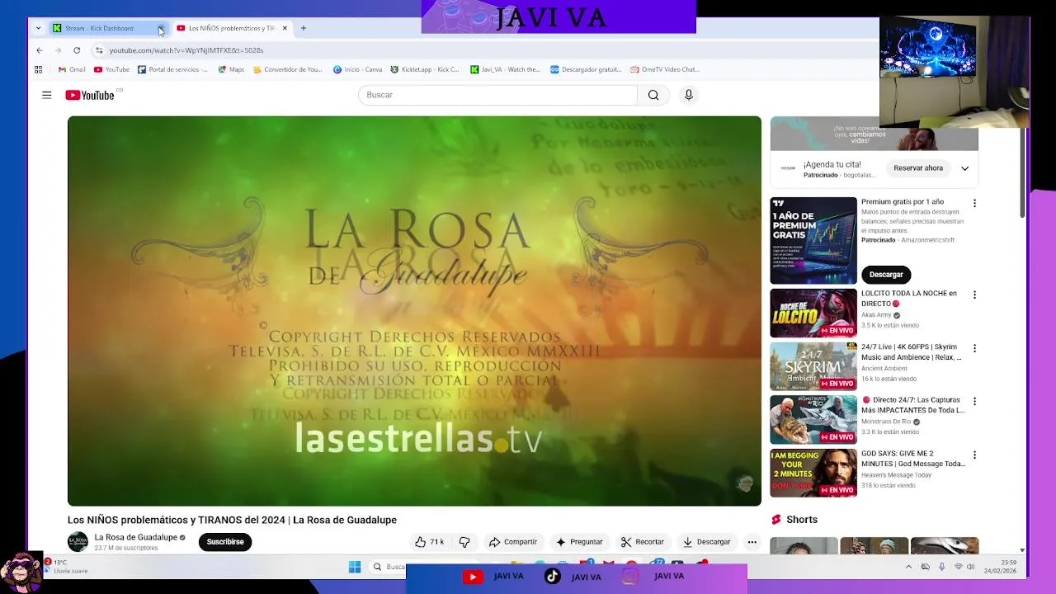This screenshot has width=1056, height=594.
Task: Open the taskbar weather widget
Action: (x=66, y=567)
